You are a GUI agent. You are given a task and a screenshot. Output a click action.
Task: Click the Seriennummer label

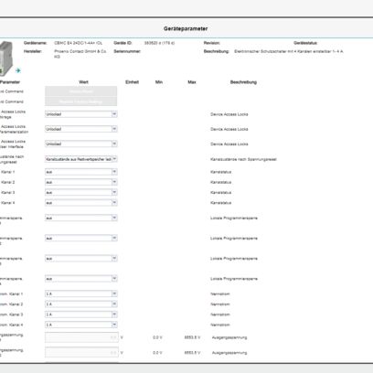click(127, 51)
